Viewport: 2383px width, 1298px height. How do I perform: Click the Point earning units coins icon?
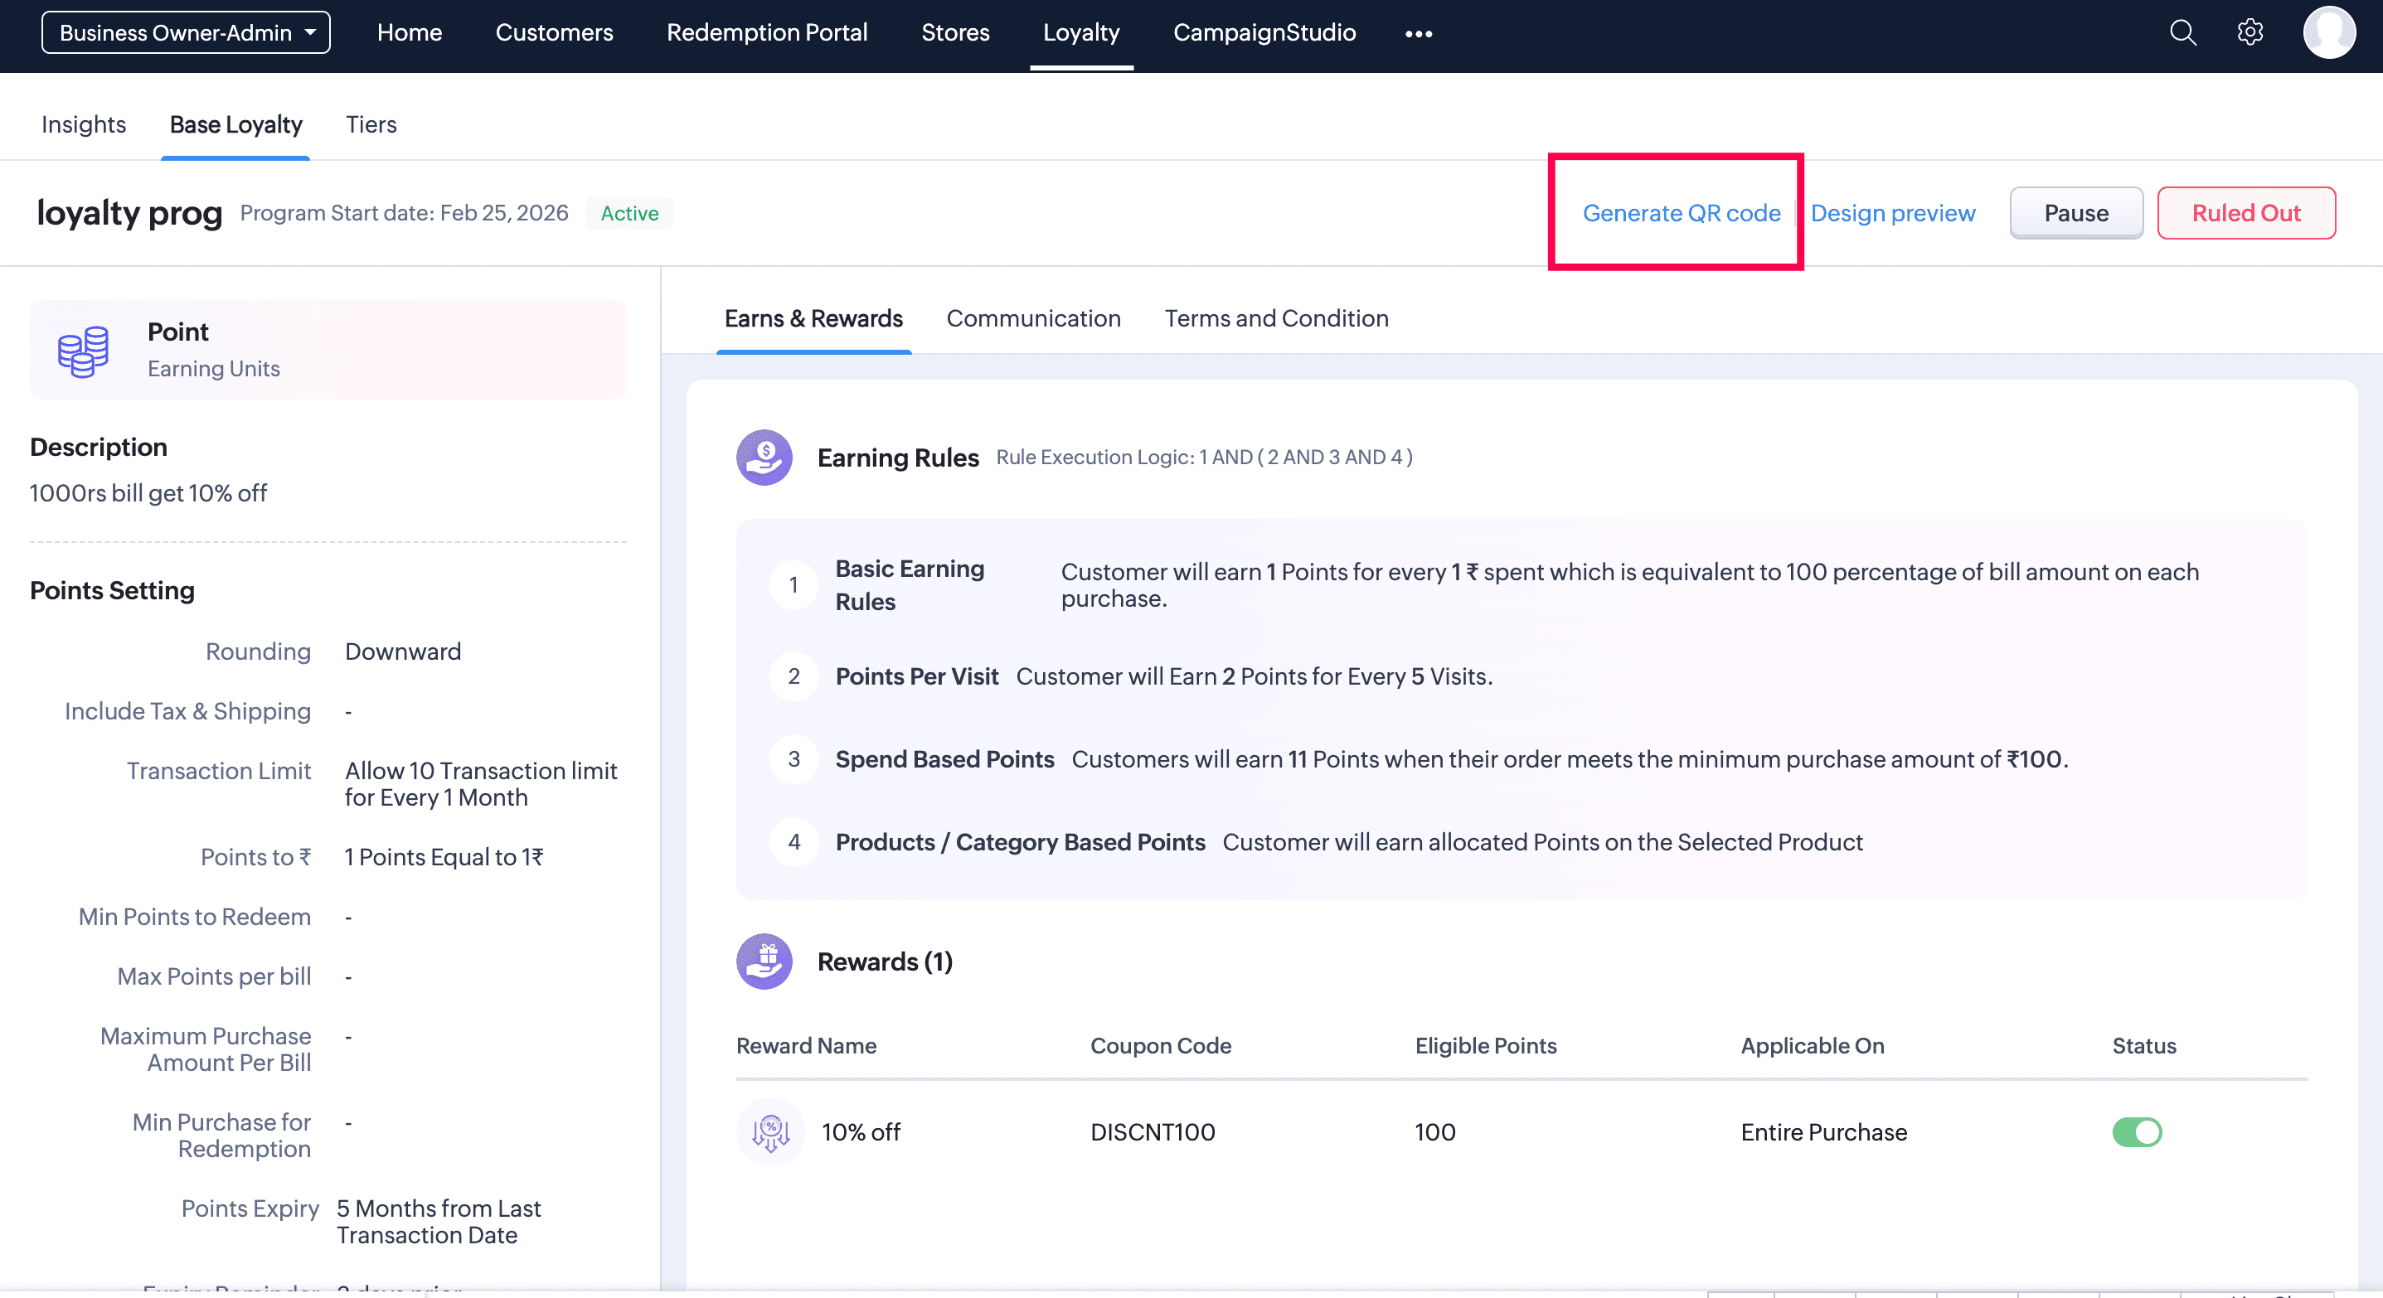[x=83, y=351]
